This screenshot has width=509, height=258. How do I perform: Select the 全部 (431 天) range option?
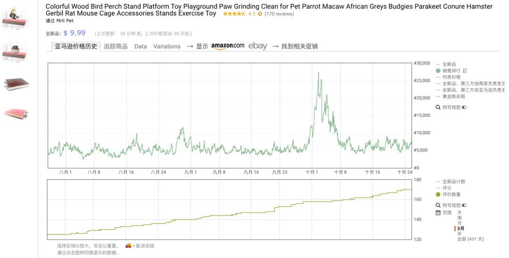click(x=470, y=239)
